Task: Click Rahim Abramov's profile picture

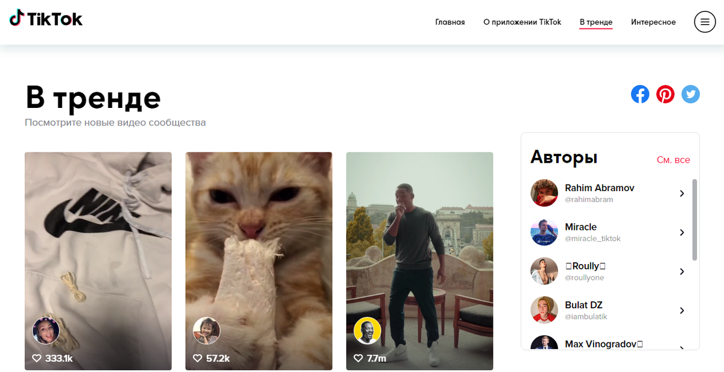Action: pyautogui.click(x=544, y=193)
